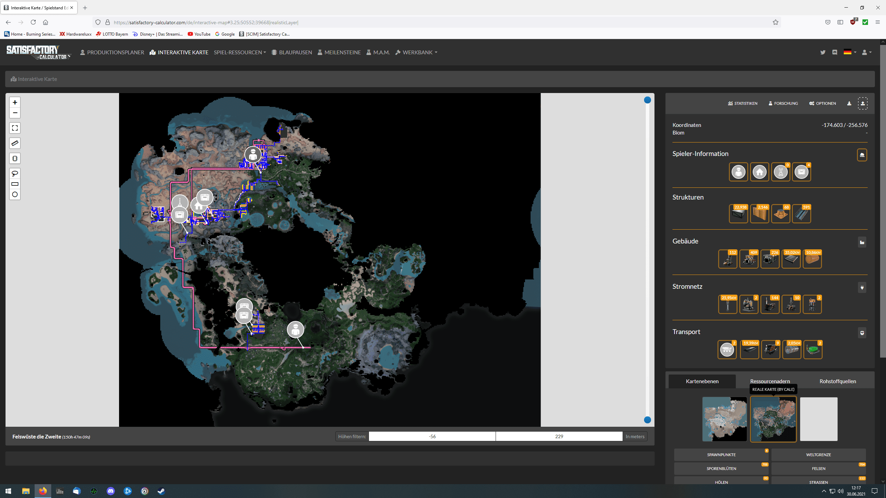Select the game map layer thumbnail
The width and height of the screenshot is (886, 498).
click(724, 419)
